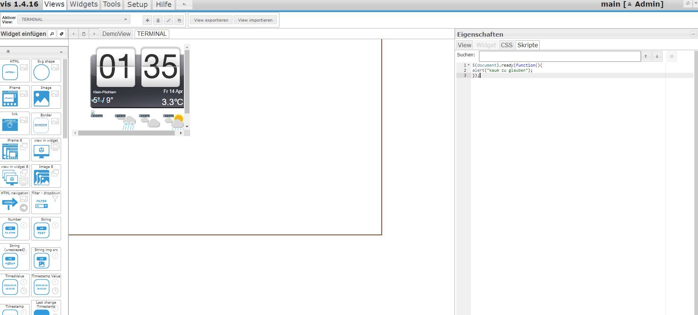Click code line 2 with the alert call
This screenshot has width=698, height=315.
tap(502, 70)
